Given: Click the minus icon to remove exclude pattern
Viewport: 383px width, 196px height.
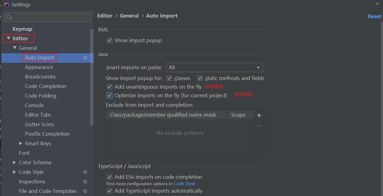Looking at the screenshot, I should (259, 126).
